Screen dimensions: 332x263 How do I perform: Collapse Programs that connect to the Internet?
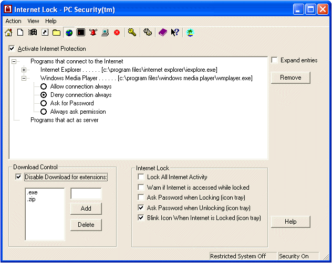[14, 61]
